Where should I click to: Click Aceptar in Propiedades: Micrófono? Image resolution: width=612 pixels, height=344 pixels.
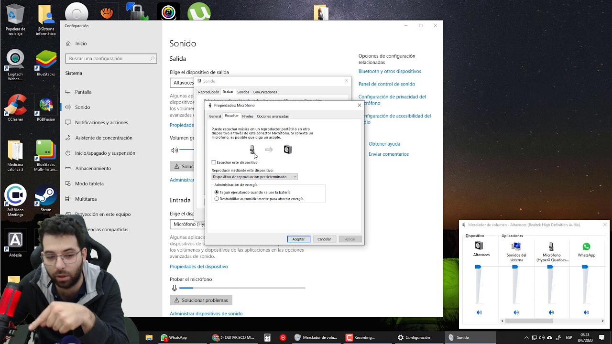click(298, 239)
